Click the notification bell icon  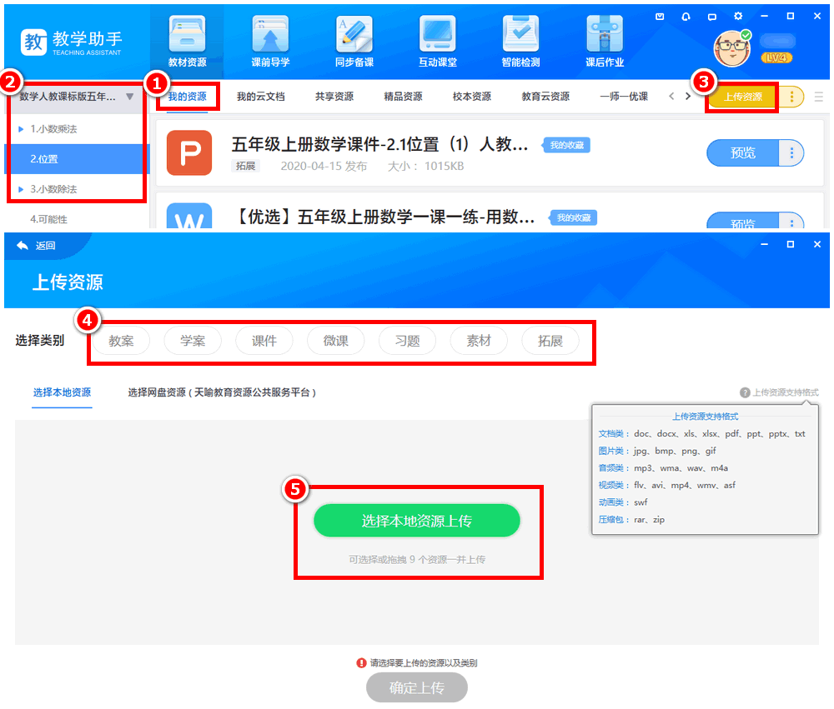(x=686, y=16)
